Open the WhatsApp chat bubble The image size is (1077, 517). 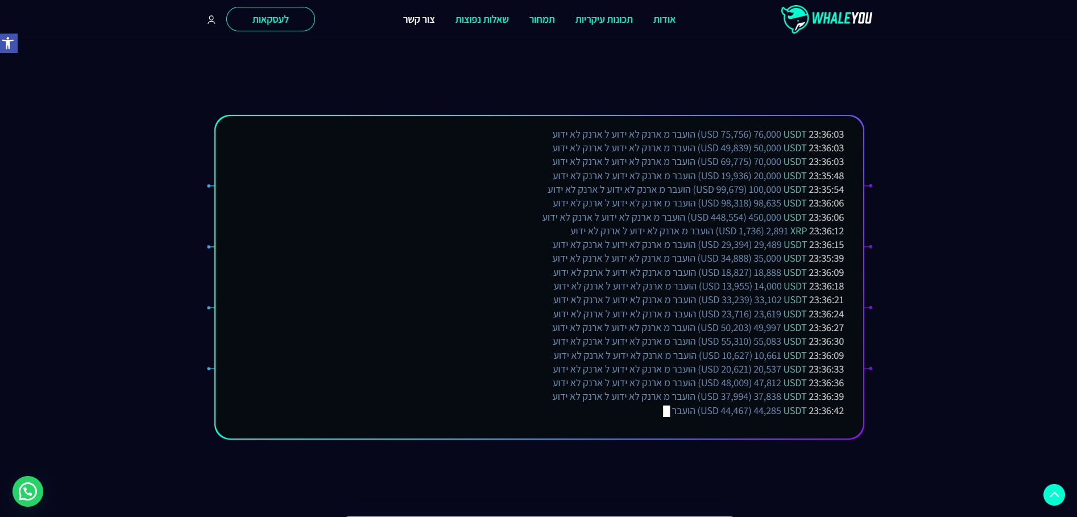(28, 491)
